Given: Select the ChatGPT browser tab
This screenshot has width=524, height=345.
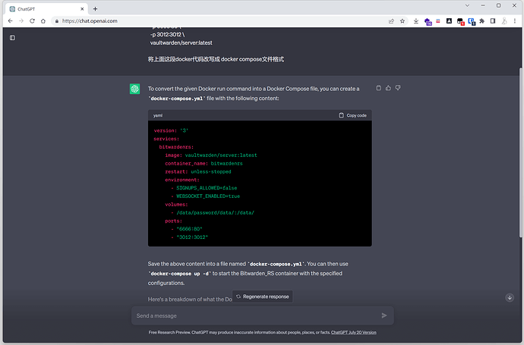Looking at the screenshot, I should point(47,9).
